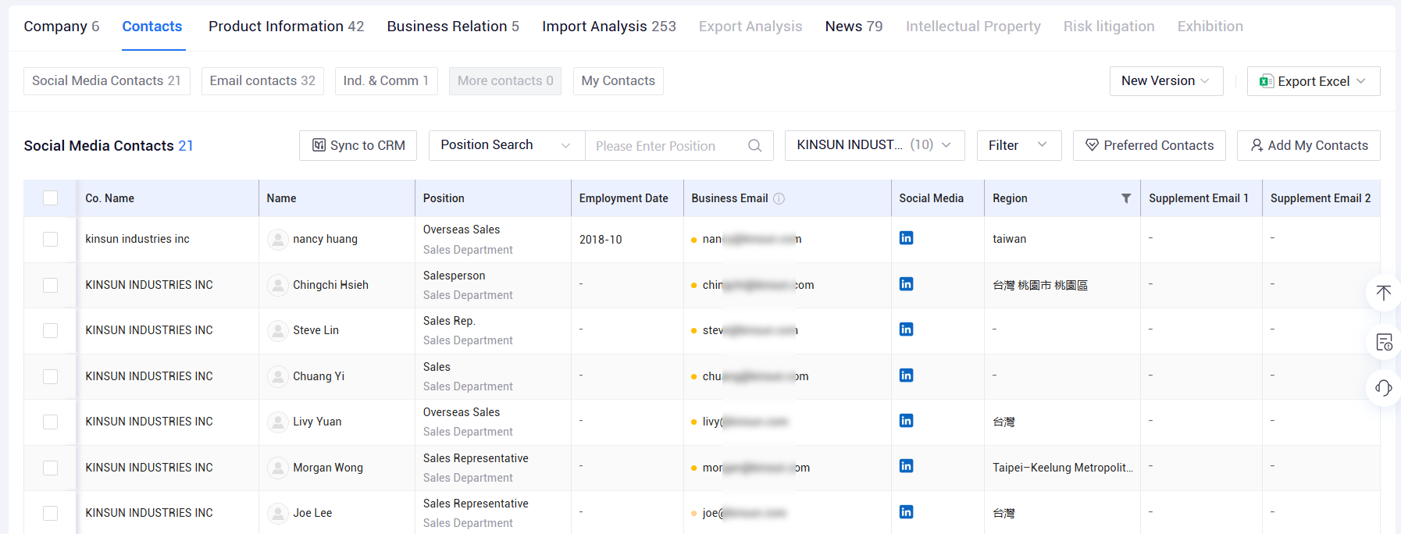Check the box for nancy huang row

point(50,239)
